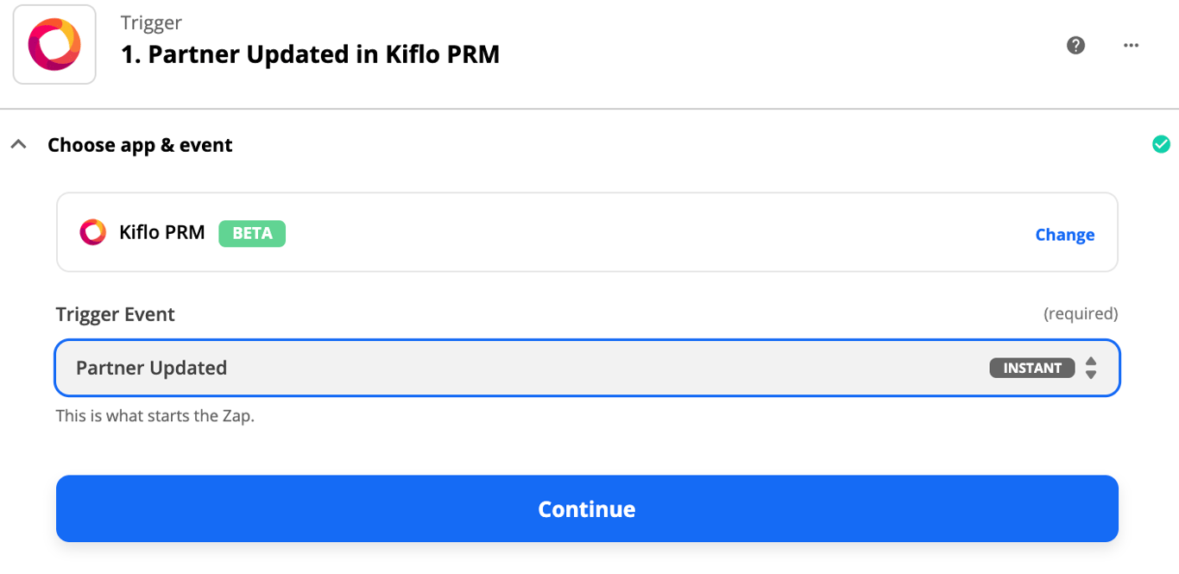Open the help question mark icon
The image size is (1179, 574).
[1075, 45]
